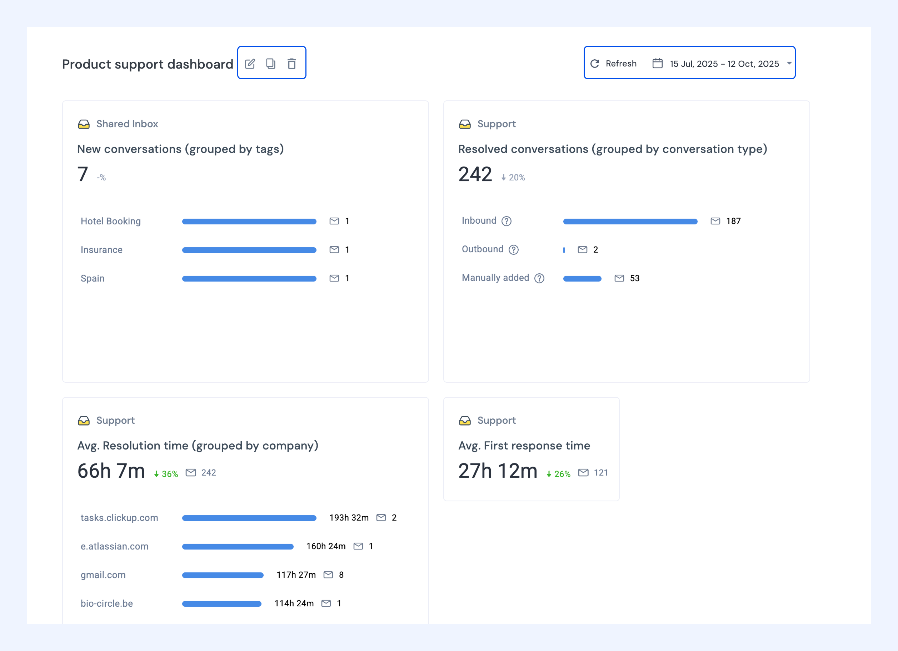Screen dimensions: 898x651
Task: Select the Hotel Booking tag row
Action: pyautogui.click(x=215, y=221)
